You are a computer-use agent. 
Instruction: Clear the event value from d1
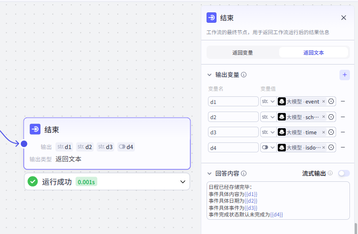[x=323, y=102]
